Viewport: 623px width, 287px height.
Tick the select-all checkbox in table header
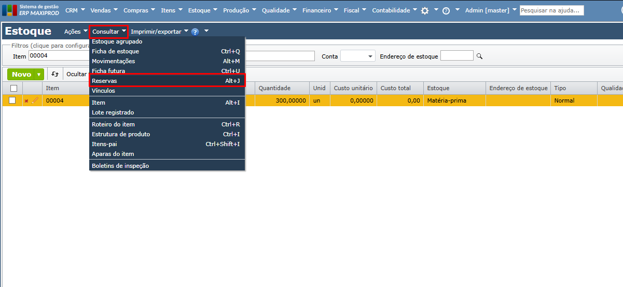13,88
